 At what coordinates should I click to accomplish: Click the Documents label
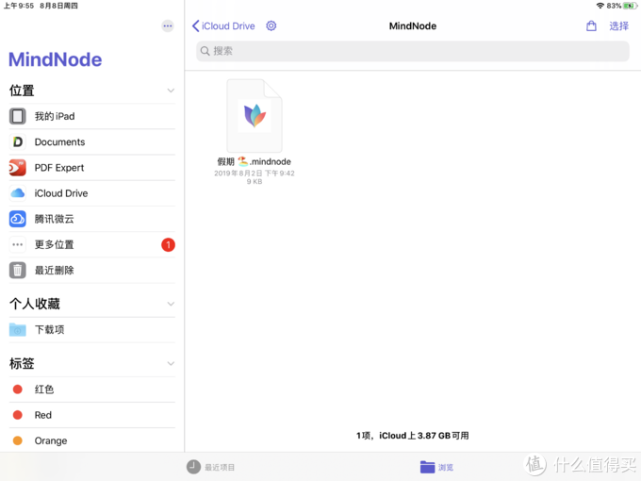(x=59, y=141)
